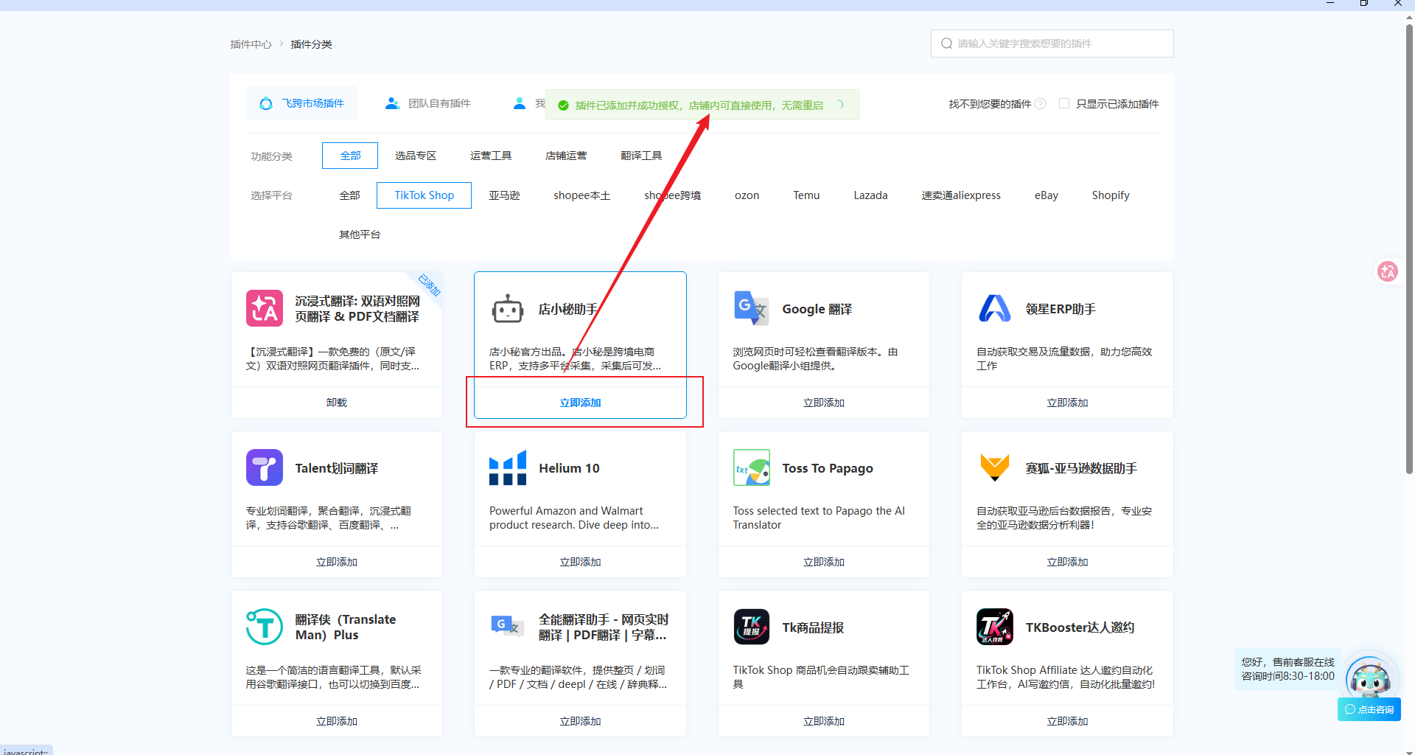Focus the plugin keyword search field
1415x755 pixels.
pos(1052,44)
